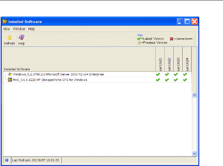Click the warning Previous Version key icon

tap(139, 43)
